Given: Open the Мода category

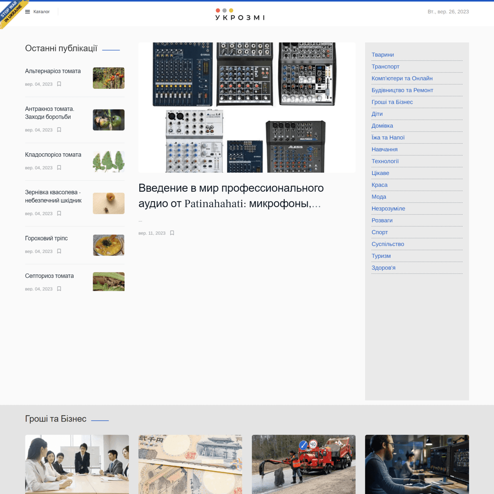Looking at the screenshot, I should 379,197.
